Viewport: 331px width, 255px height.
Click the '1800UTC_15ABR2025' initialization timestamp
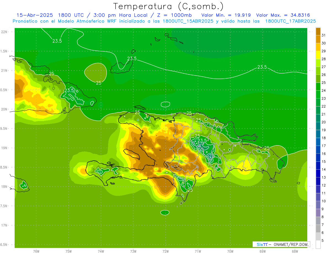188,21
